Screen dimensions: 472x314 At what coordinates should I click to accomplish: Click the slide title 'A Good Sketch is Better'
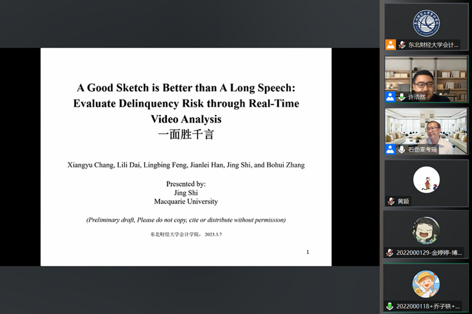(x=186, y=88)
